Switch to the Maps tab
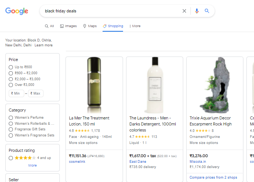This screenshot has width=254, height=182. coord(90,26)
